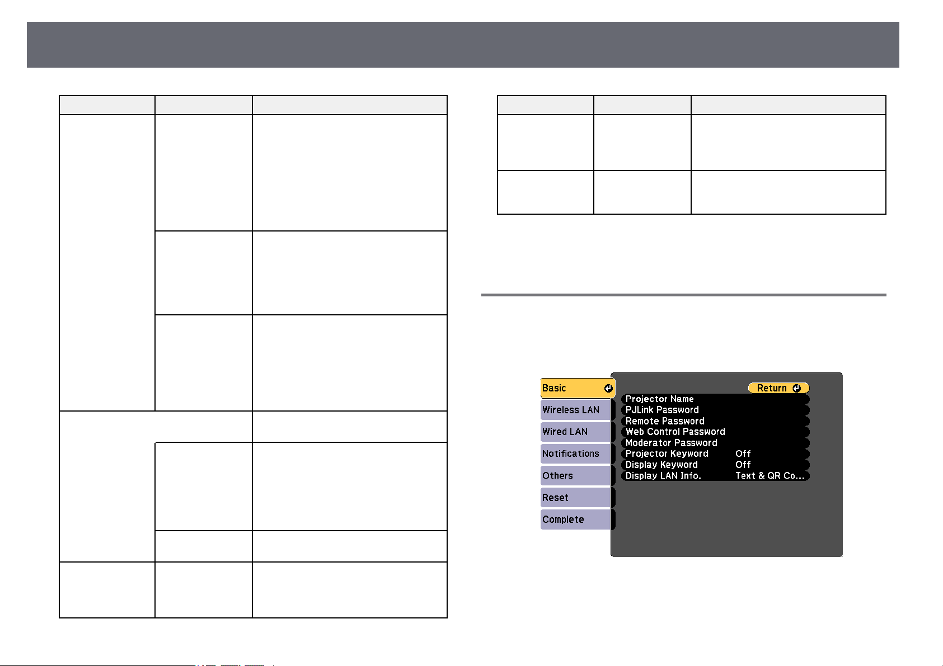943x666 pixels.
Task: Select the Basic menu tab
Action: [x=578, y=388]
